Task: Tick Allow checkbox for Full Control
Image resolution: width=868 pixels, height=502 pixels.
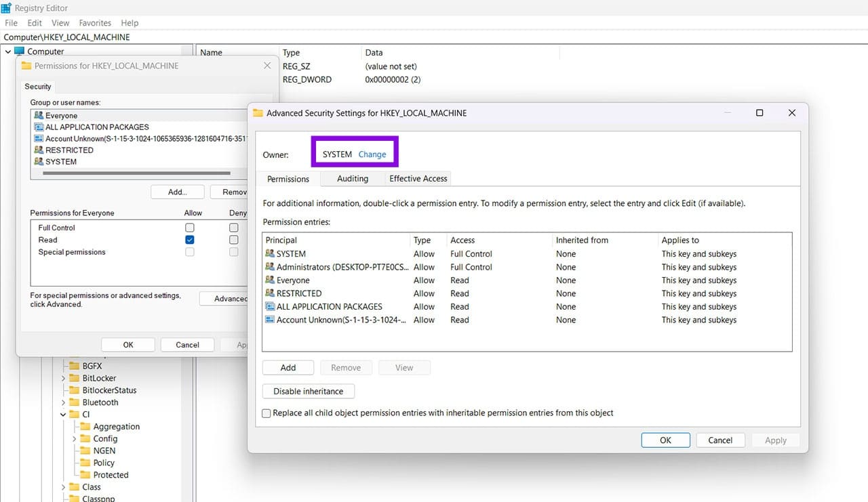Action: pos(190,228)
